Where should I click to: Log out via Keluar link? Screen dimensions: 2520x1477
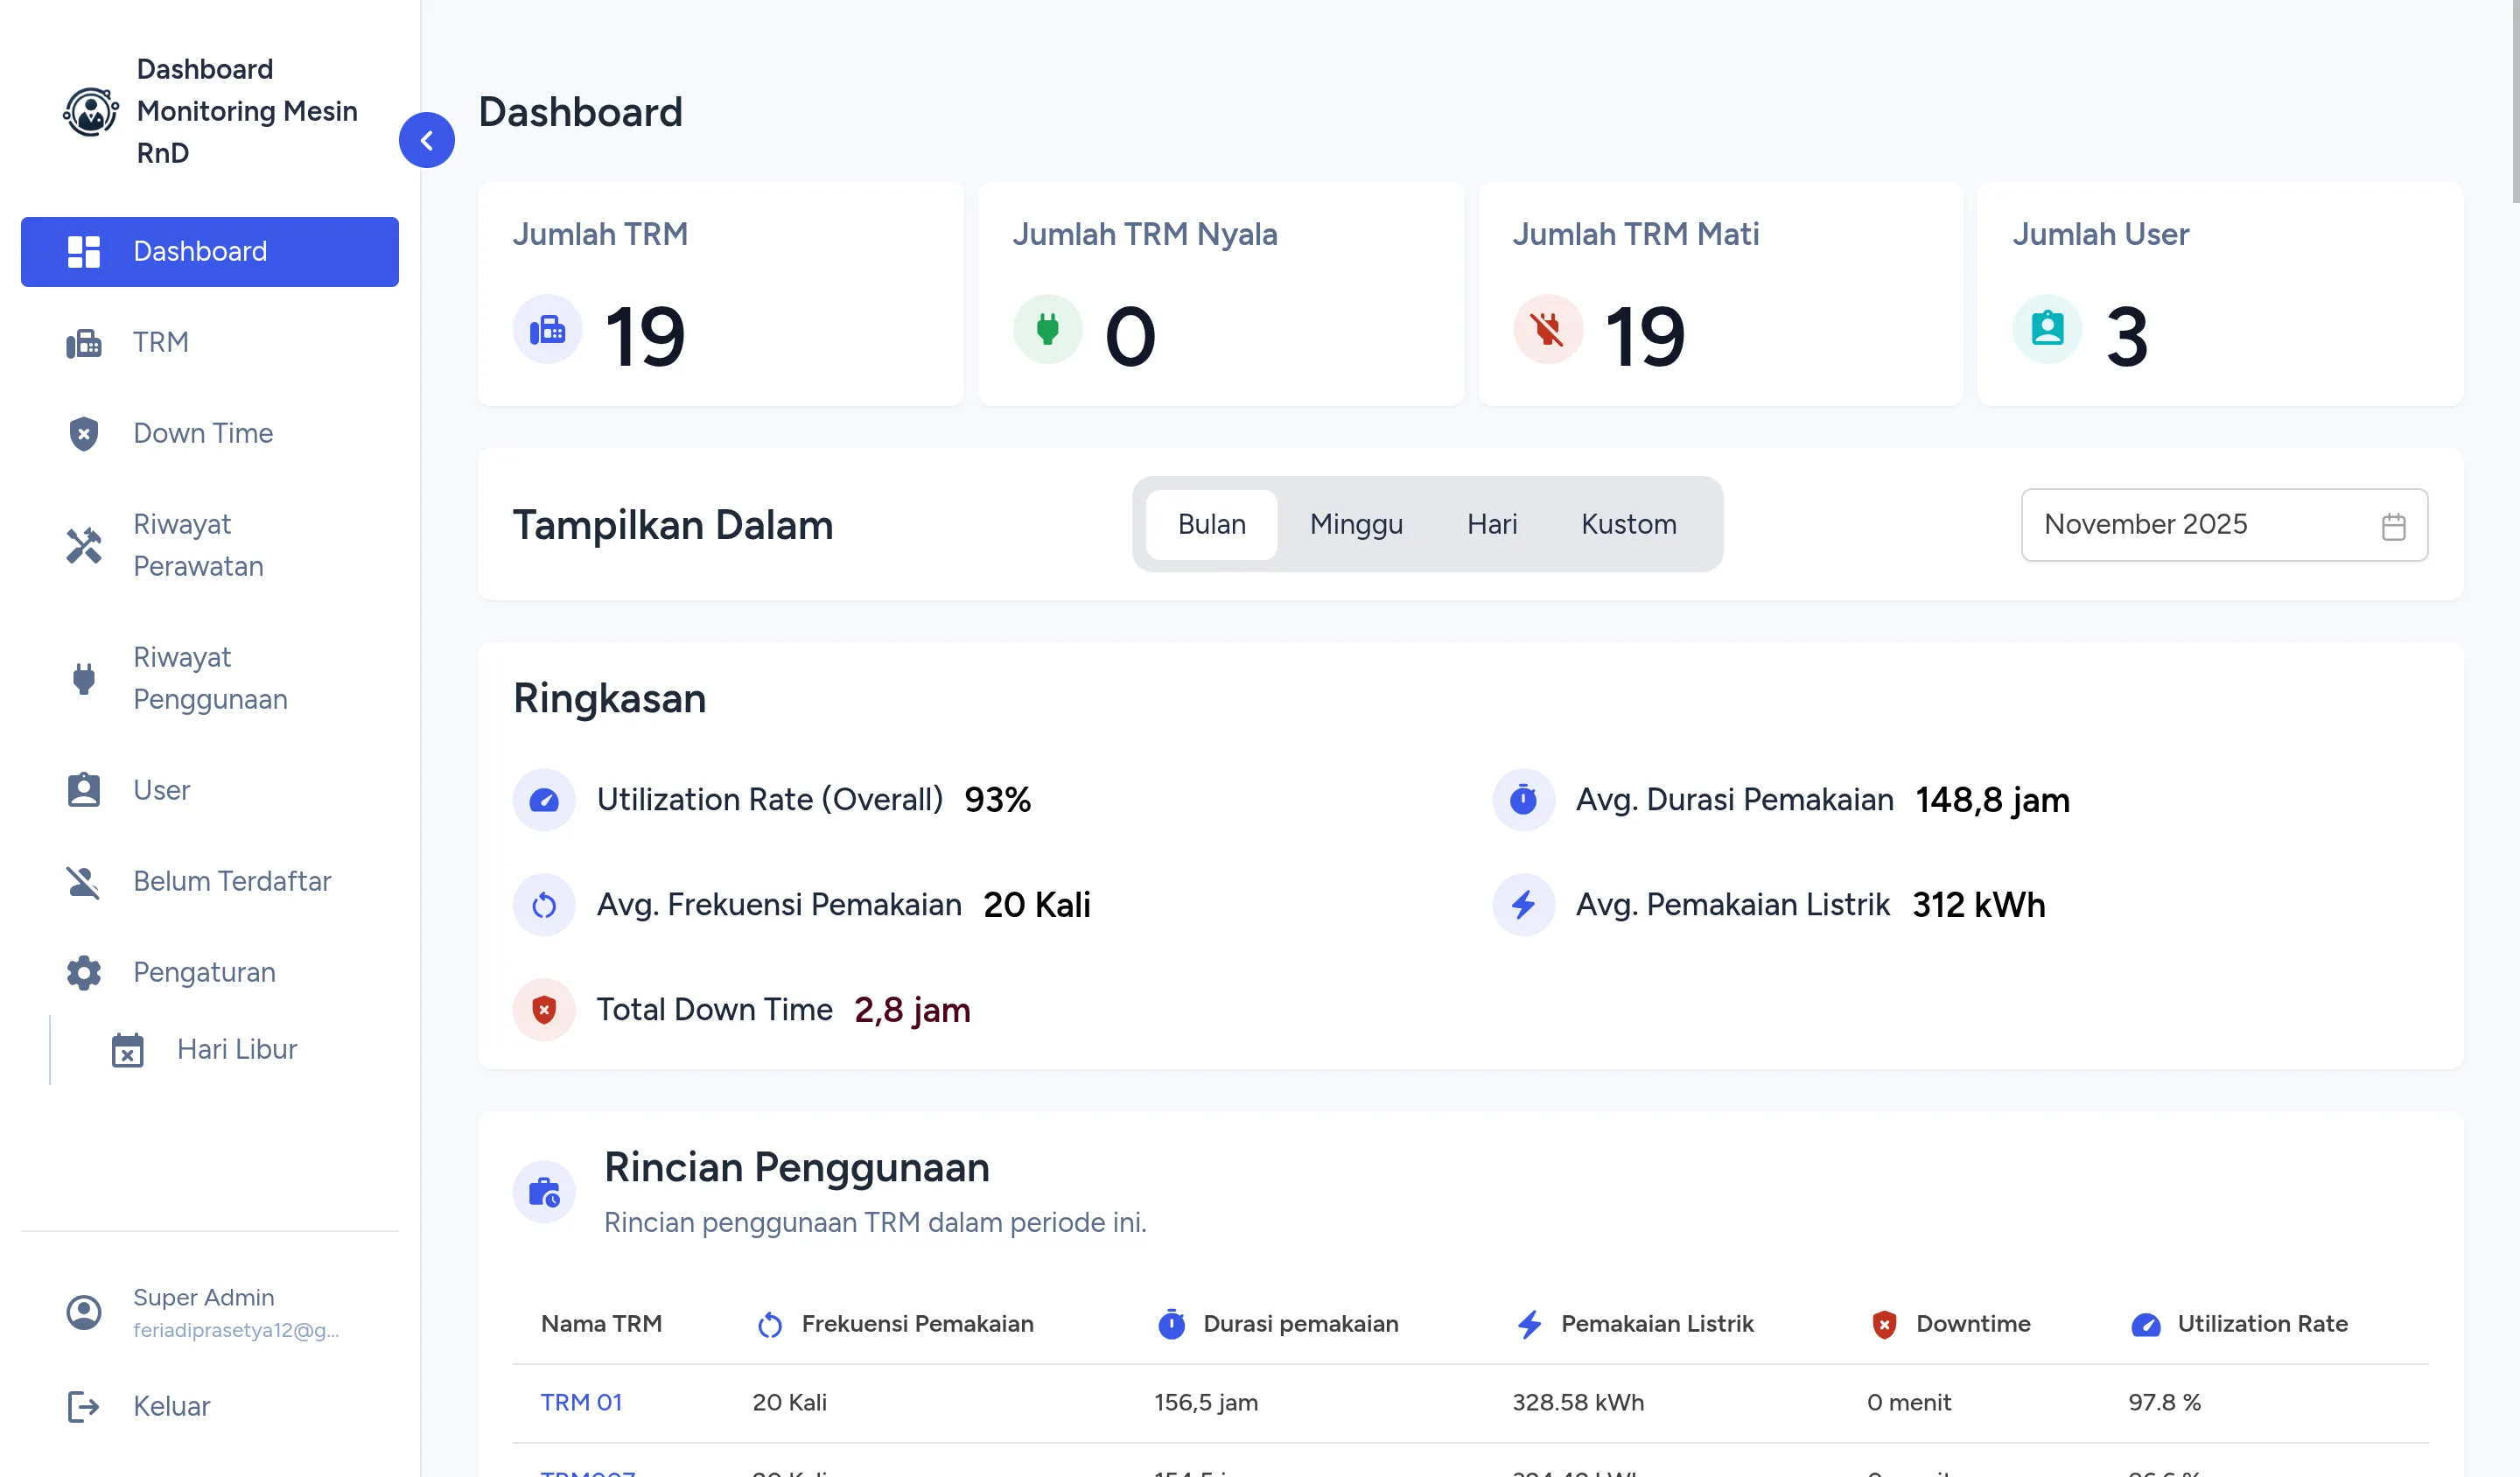point(209,1406)
